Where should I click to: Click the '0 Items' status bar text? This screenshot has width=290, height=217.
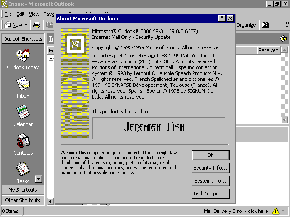click(10, 211)
